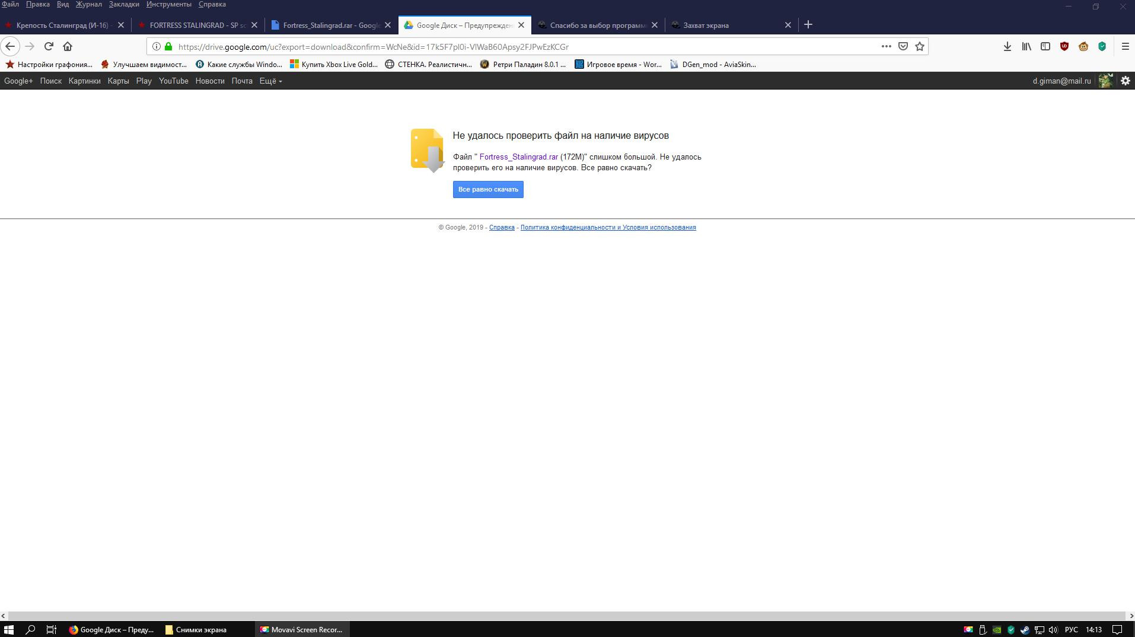1135x637 pixels.
Task: Show site information icon in address bar
Action: (x=157, y=46)
